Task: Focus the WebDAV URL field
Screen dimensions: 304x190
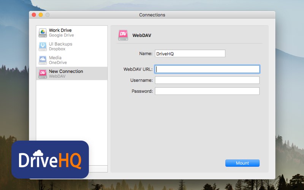Action: [207, 69]
